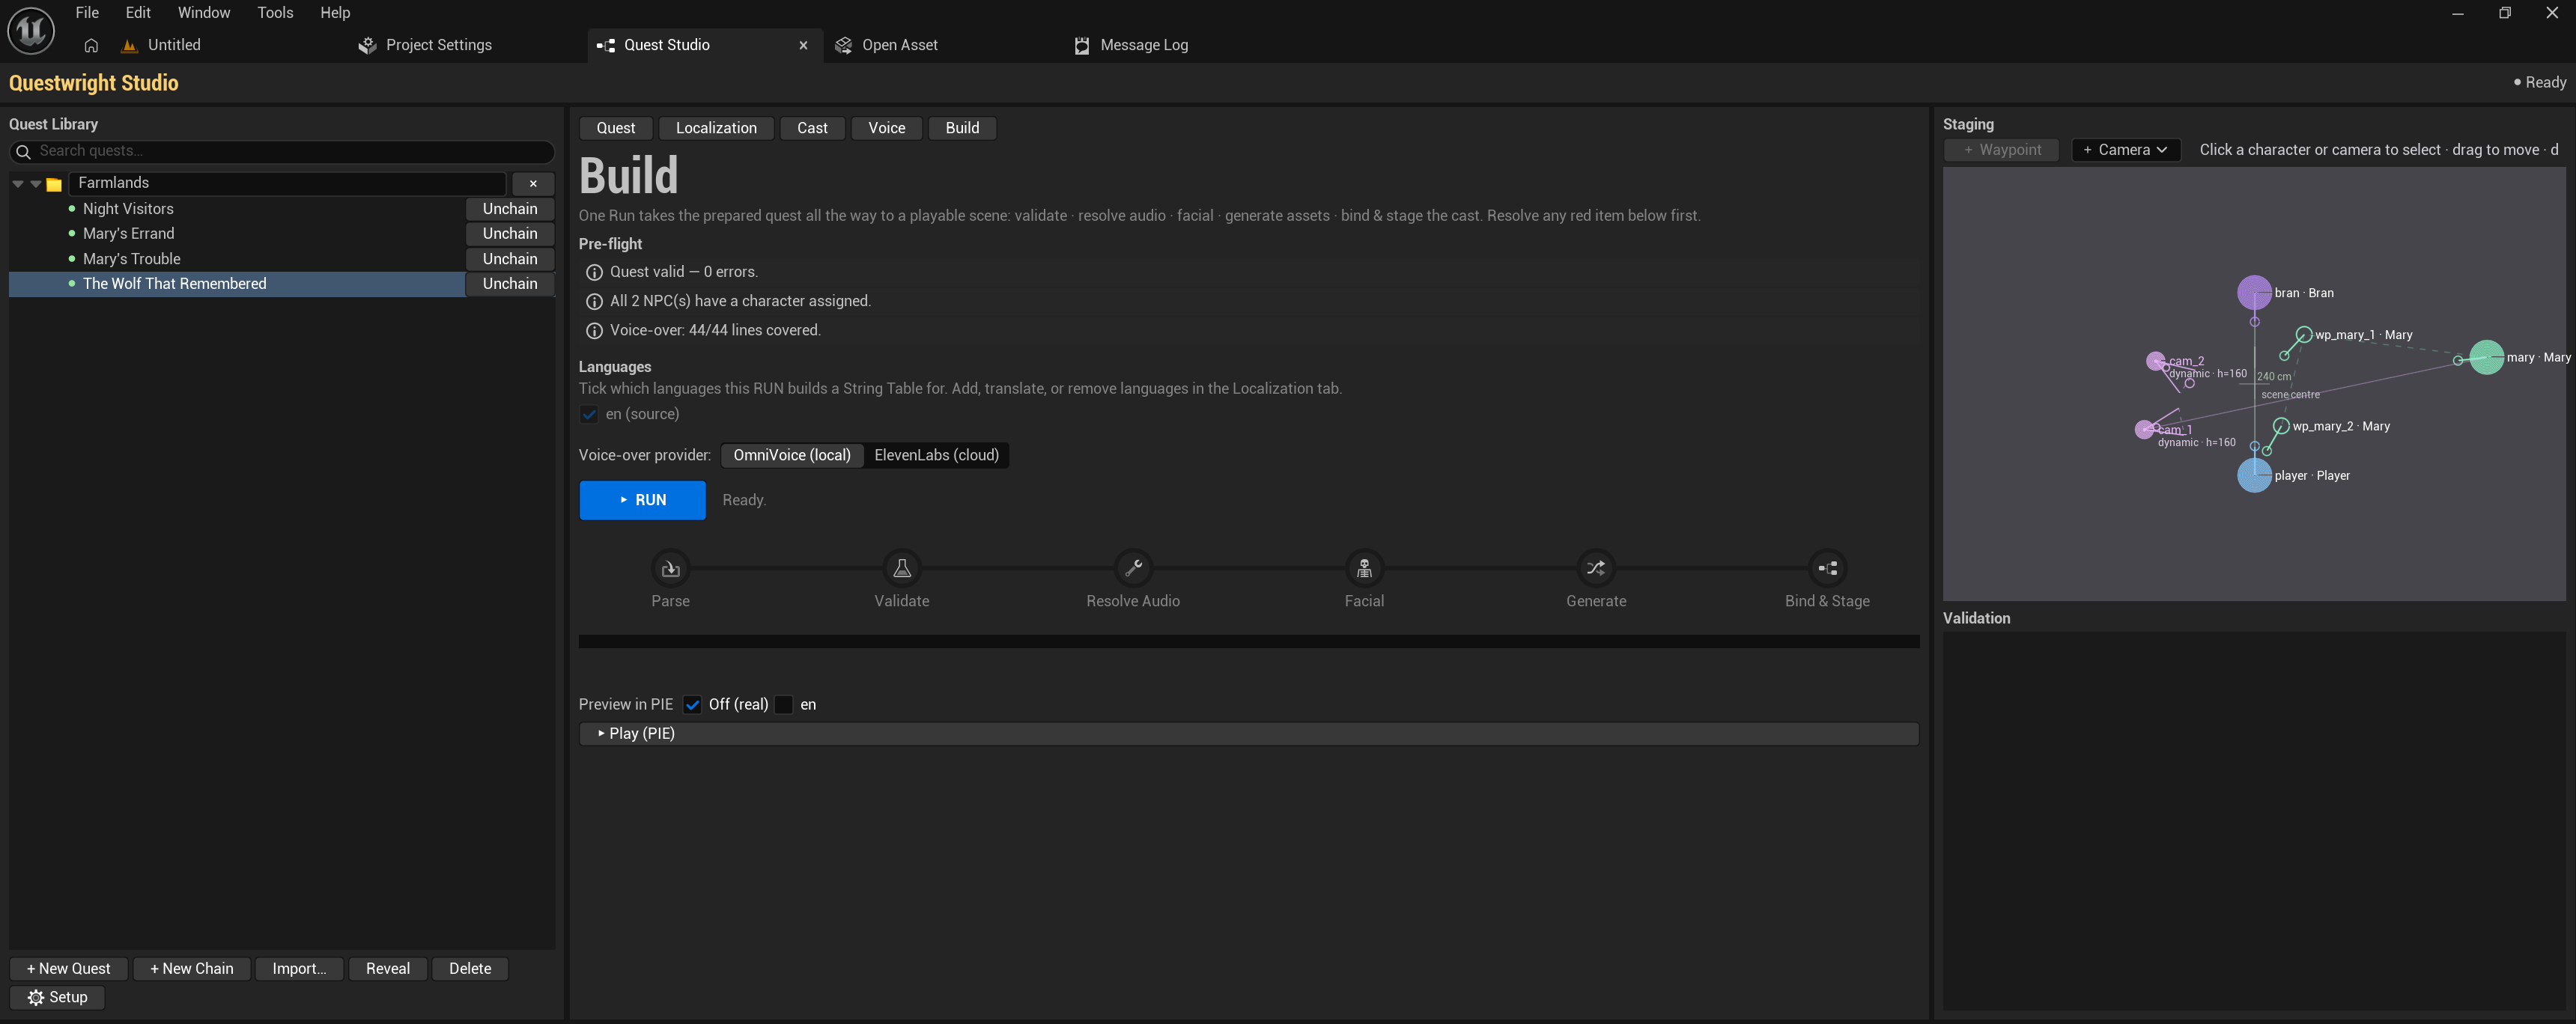Click the search magnifier icon in Quest Library
Viewport: 2576px width, 1024px height.
tap(24, 152)
